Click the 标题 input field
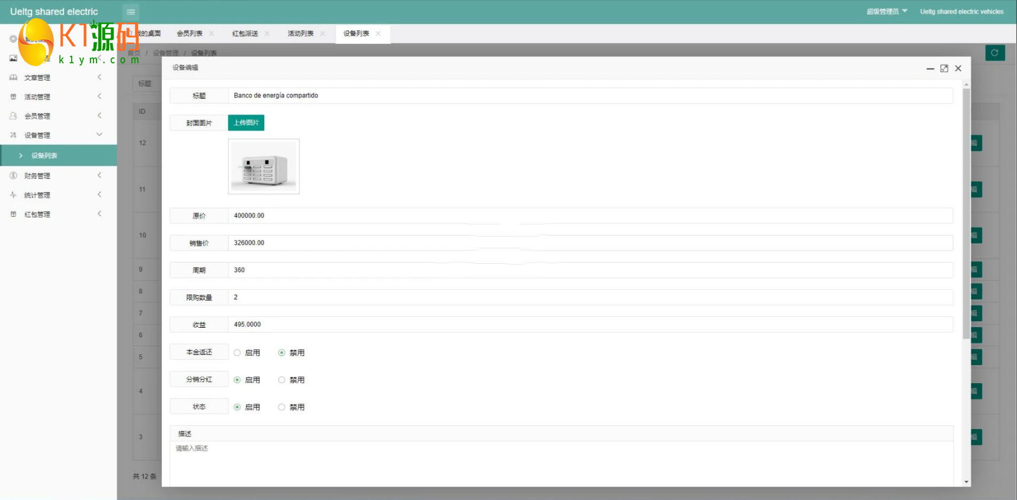The image size is (1017, 500). click(x=591, y=95)
